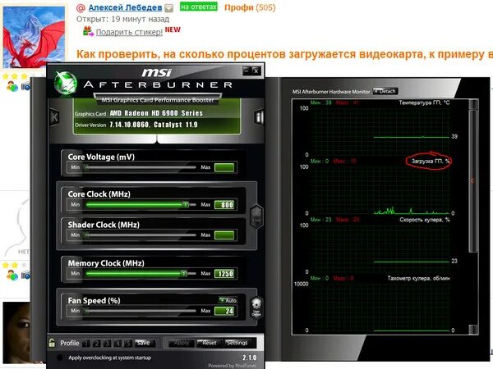The height and width of the screenshot is (369, 493).
Task: Open Алексей Лебедев profile link
Action: (x=125, y=7)
